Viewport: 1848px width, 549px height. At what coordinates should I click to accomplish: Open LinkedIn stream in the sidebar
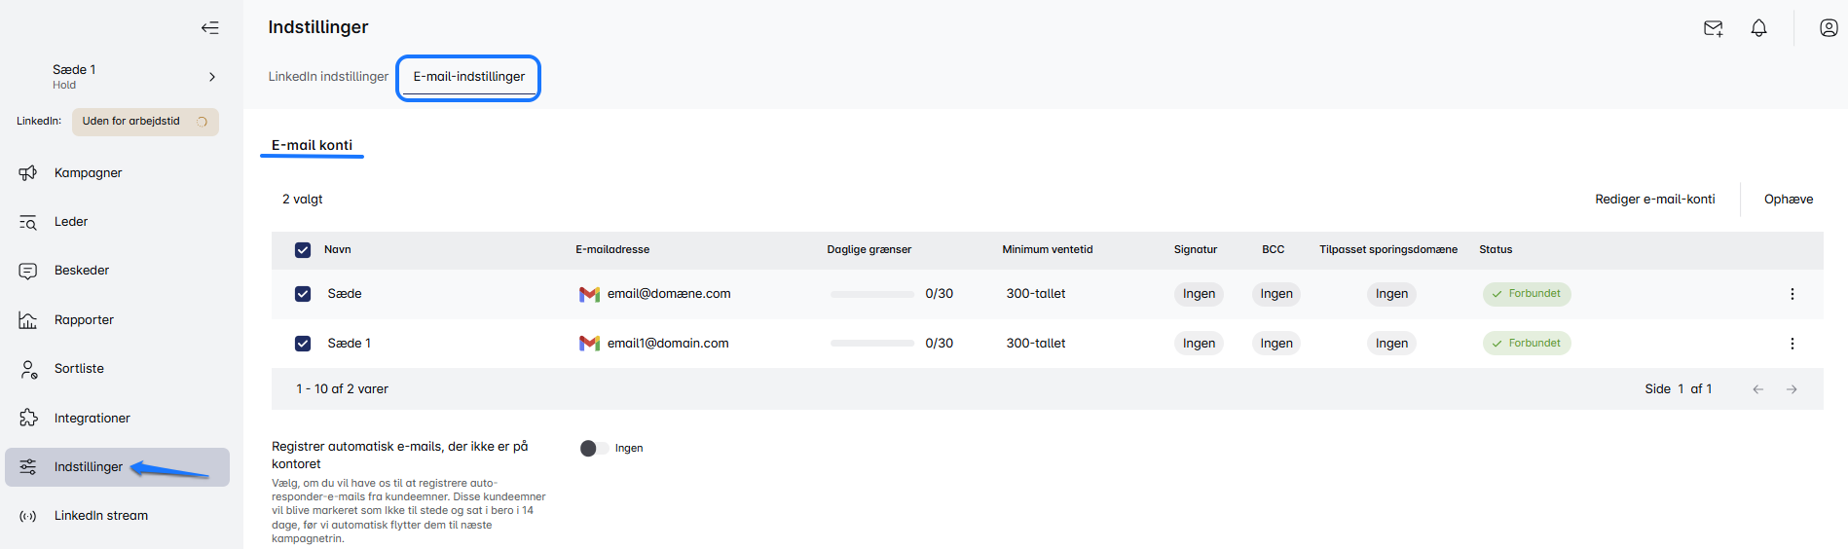(100, 516)
